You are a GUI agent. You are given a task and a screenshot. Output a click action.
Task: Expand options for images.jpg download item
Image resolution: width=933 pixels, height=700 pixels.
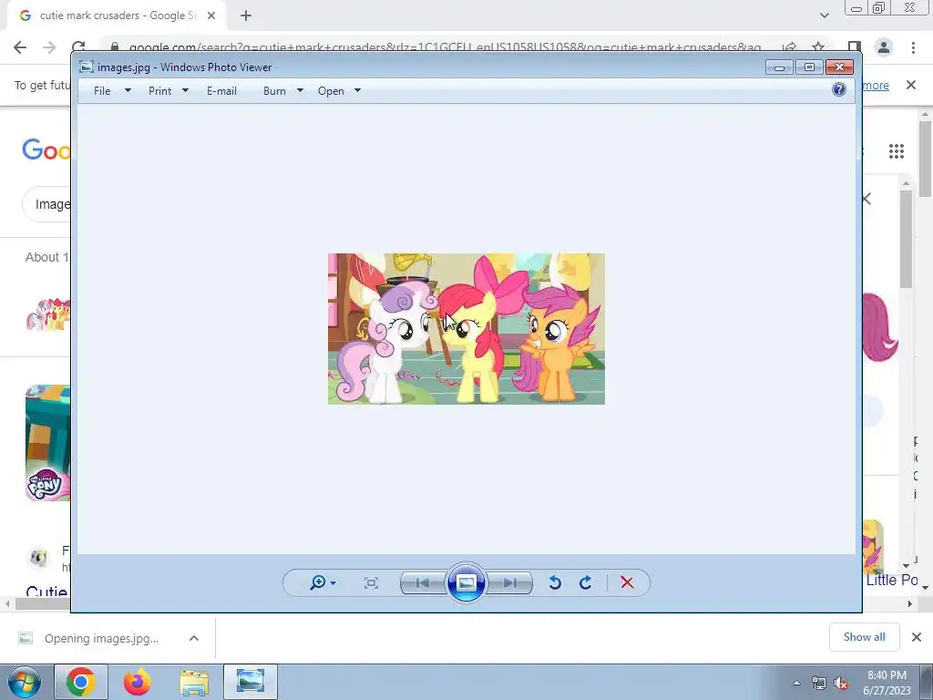194,638
